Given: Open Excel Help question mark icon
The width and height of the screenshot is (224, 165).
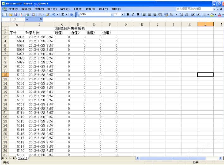Looking at the screenshot, I should (x=72, y=15).
